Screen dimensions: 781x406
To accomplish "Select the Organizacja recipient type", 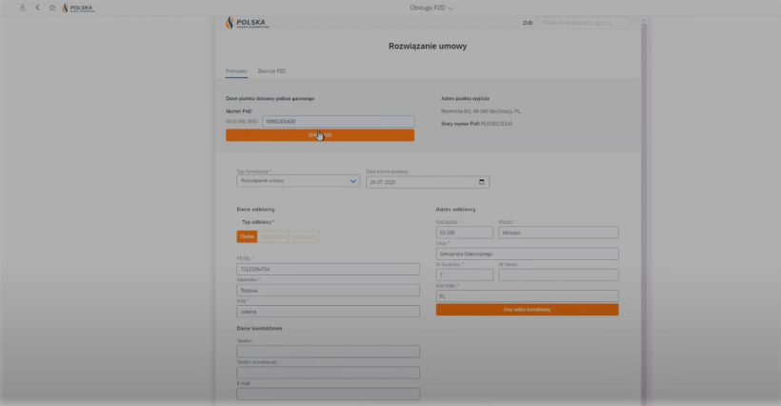I will pyautogui.click(x=272, y=236).
